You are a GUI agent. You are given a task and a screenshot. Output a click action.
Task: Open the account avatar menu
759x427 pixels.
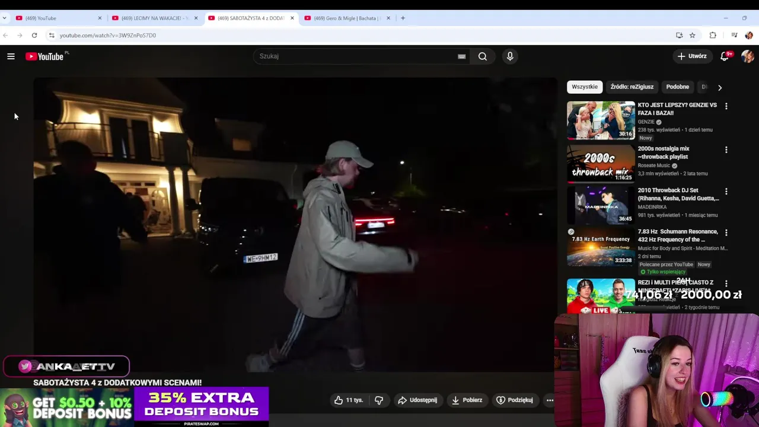pyautogui.click(x=747, y=56)
